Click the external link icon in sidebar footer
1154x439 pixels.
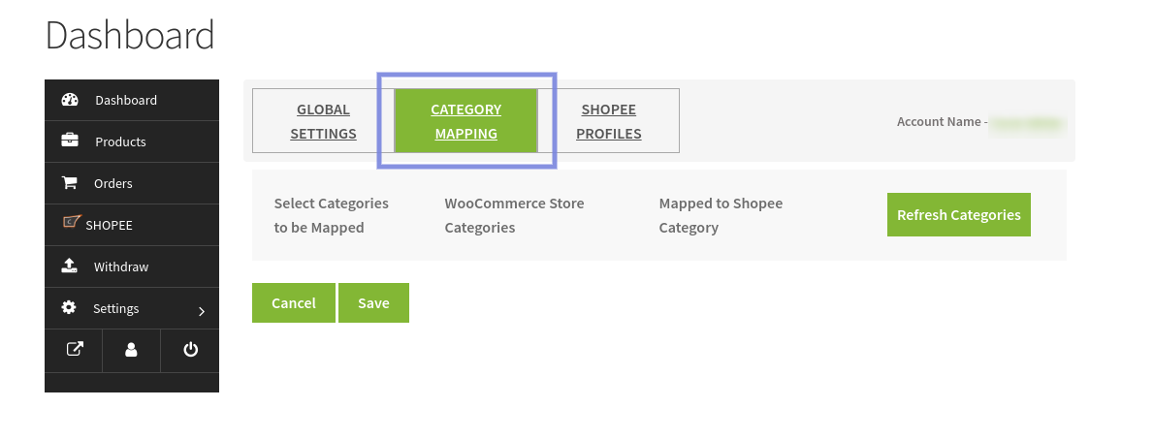pos(74,350)
